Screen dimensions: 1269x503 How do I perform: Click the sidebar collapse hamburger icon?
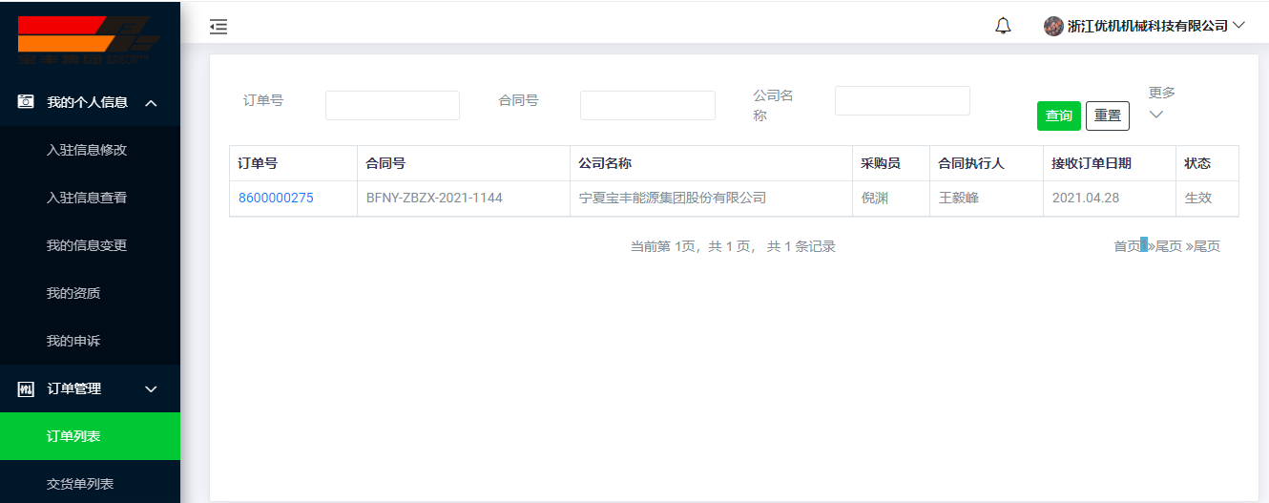pyautogui.click(x=218, y=27)
